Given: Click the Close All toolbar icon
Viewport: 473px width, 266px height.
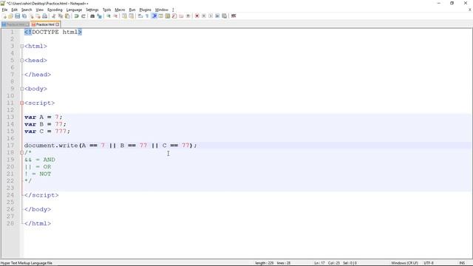Looking at the screenshot, I should (38, 16).
